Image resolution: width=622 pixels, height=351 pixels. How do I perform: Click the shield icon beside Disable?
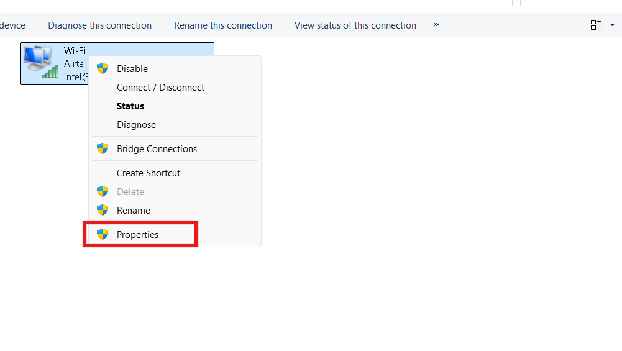tap(103, 68)
